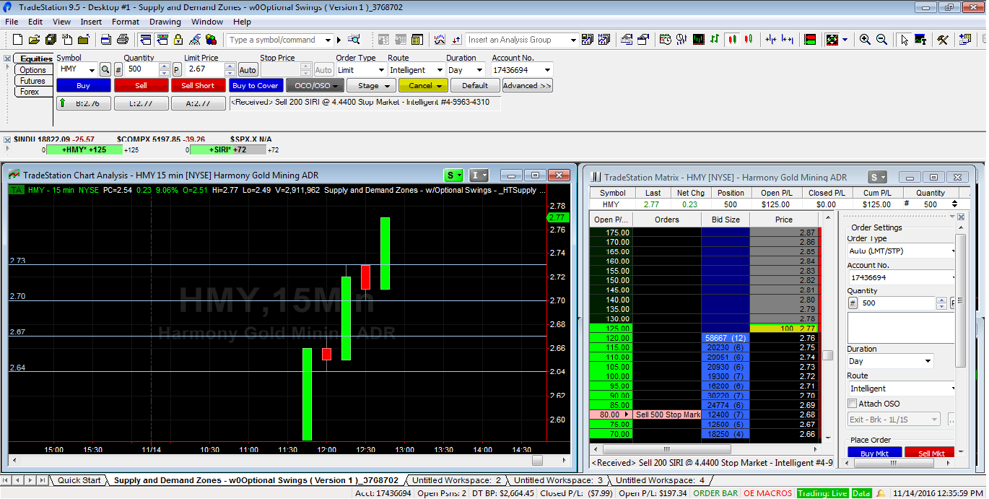Click the Open folder icon
Viewport: 989px width, 499px height.
point(35,40)
